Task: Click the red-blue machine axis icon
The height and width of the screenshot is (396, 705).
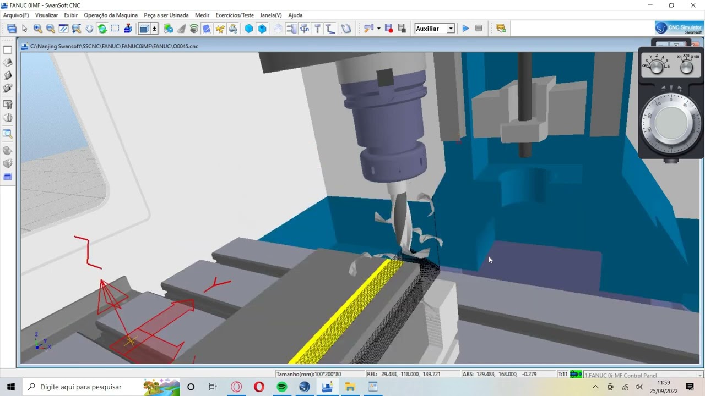Action: 128,29
